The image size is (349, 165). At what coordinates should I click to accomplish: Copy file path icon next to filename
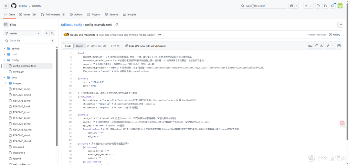pyautogui.click(x=116, y=25)
